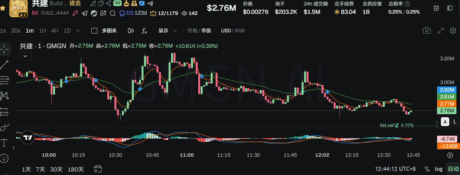Toggle the sidebar panel layout icon

[x=449, y=8]
